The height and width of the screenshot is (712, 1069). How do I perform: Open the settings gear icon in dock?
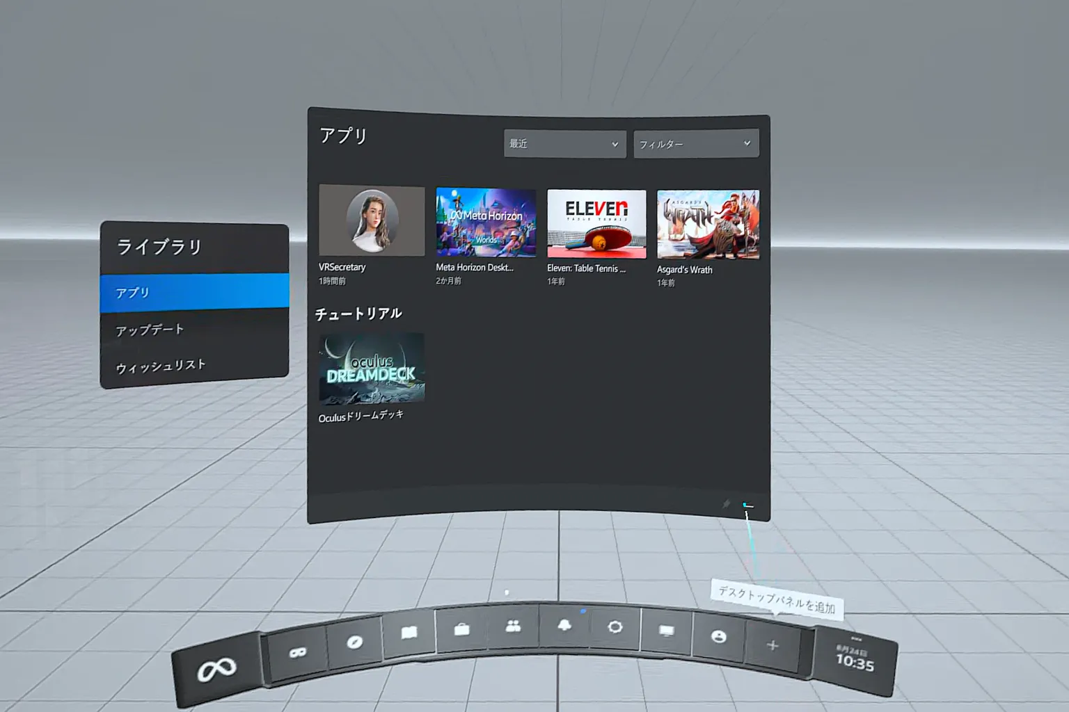pyautogui.click(x=615, y=627)
